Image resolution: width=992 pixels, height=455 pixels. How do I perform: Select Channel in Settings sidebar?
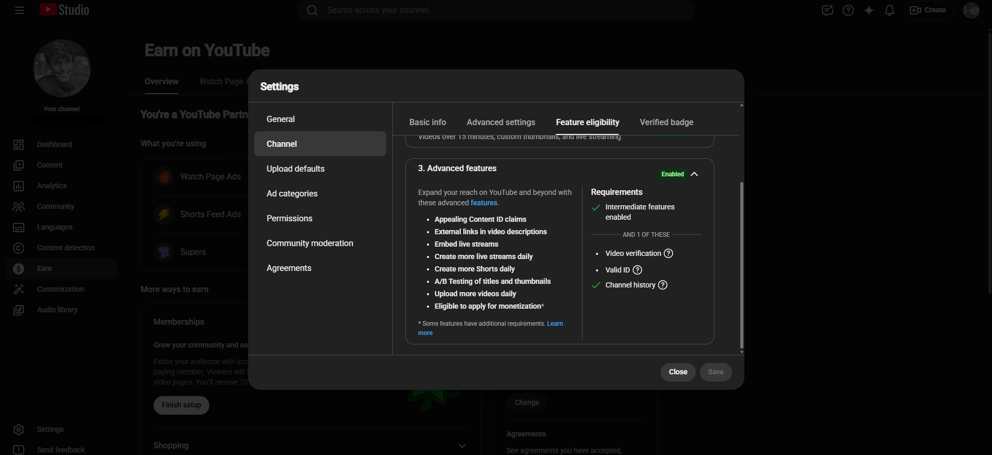(320, 144)
